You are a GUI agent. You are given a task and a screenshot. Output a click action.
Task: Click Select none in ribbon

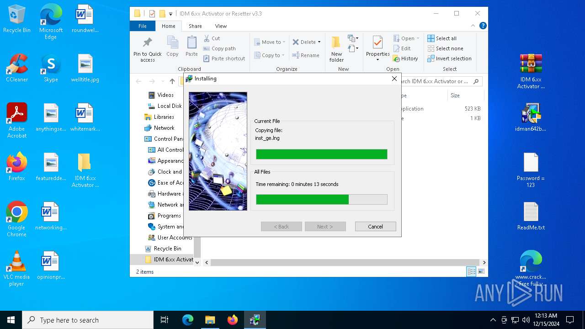[x=445, y=48]
